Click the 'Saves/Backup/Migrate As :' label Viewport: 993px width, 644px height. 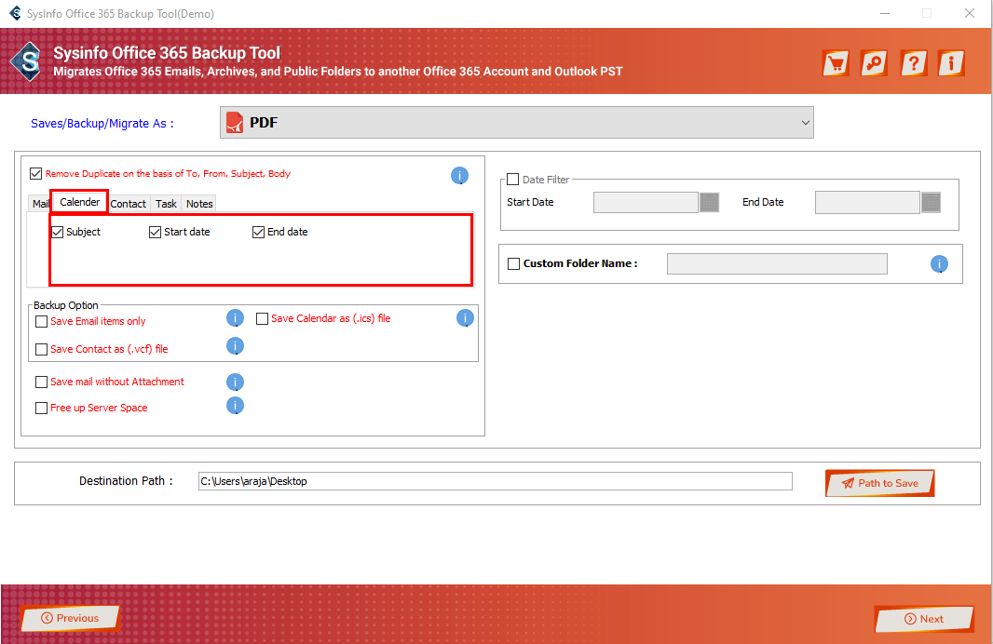tap(102, 124)
